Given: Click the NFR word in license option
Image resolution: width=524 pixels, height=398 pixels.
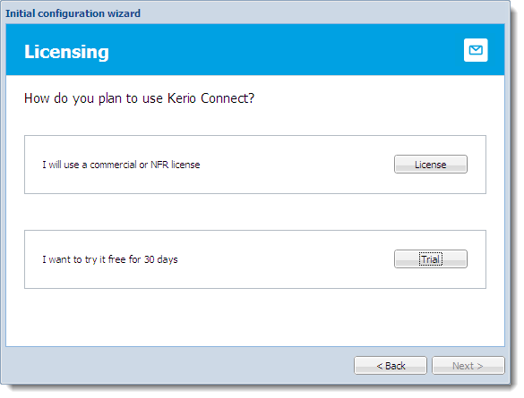Looking at the screenshot, I should click(159, 165).
